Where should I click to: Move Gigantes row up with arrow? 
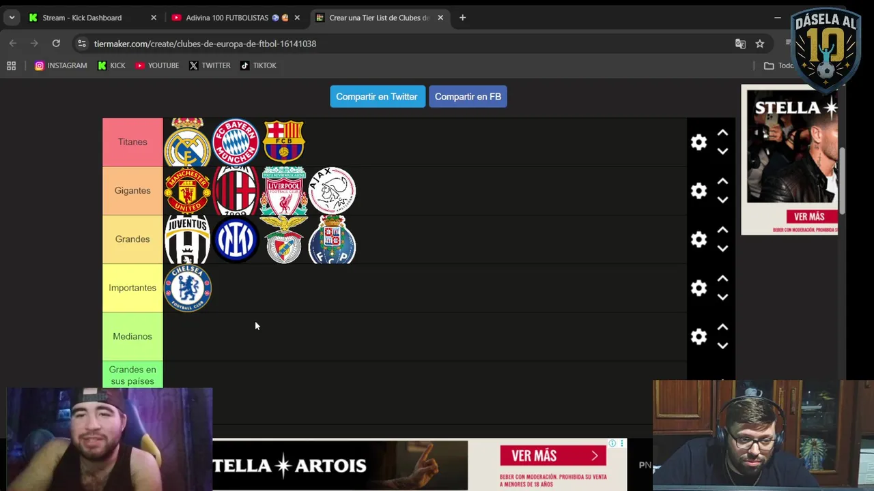click(722, 182)
